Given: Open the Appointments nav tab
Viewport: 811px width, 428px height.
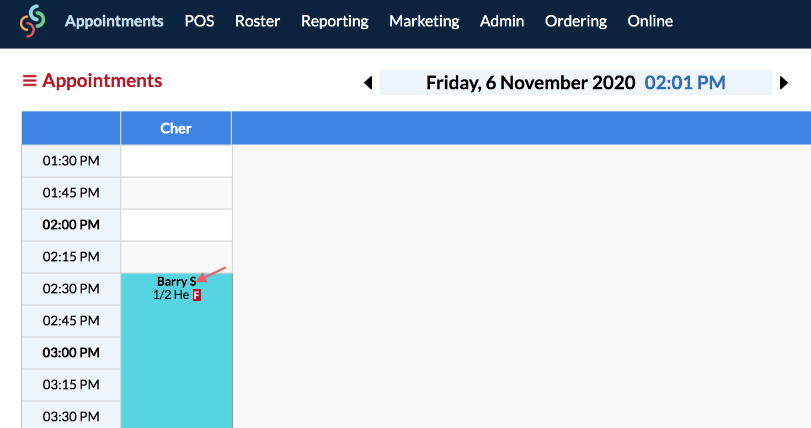Looking at the screenshot, I should click(114, 21).
